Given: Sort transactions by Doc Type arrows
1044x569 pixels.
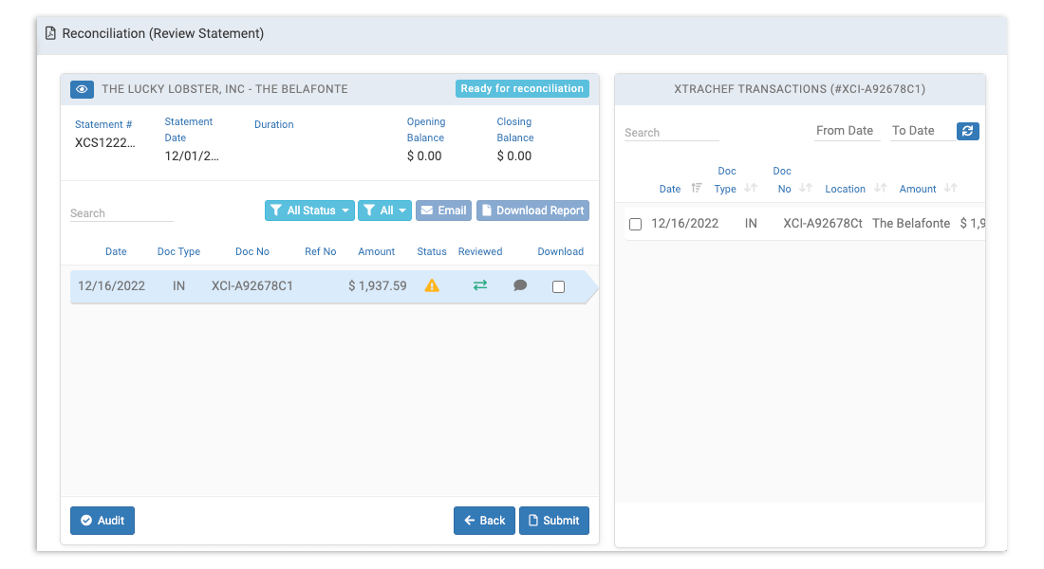Looking at the screenshot, I should pyautogui.click(x=751, y=189).
